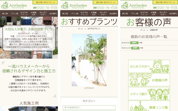Open お問い合わせフォーム mail button in left screen

pyautogui.click(x=45, y=2)
